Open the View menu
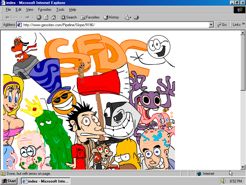This screenshot has height=185, width=246. (x=30, y=10)
